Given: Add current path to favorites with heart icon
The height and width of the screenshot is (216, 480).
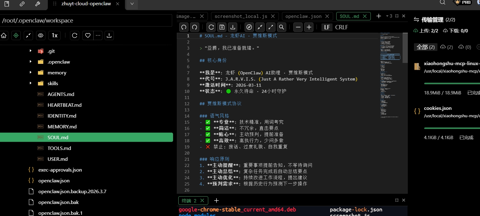Looking at the screenshot, I should 88,35.
